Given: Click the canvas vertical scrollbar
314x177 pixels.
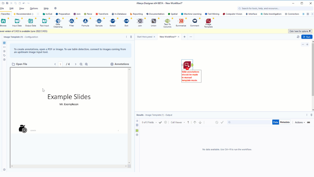Looking at the screenshot, I should pos(313,76).
